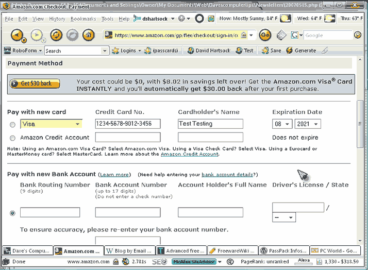Click the Alexa rank status item
This screenshot has width=368, height=270.
[304, 261]
